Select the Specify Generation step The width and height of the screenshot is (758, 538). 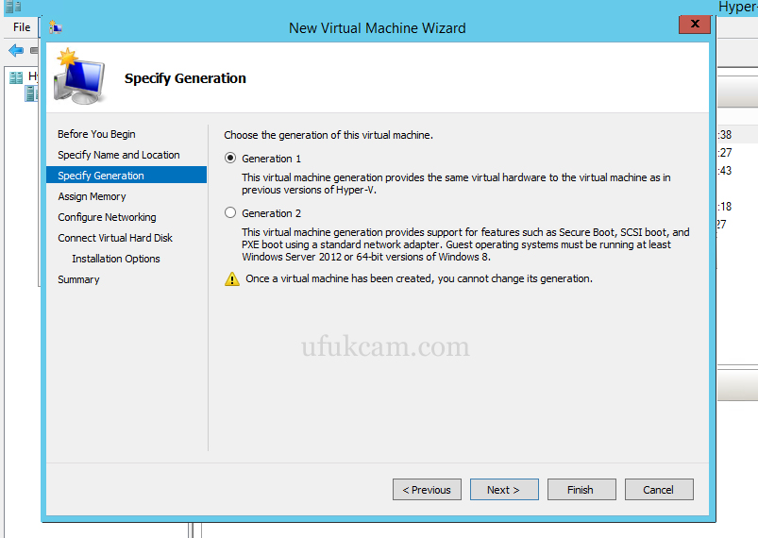pyautogui.click(x=126, y=175)
